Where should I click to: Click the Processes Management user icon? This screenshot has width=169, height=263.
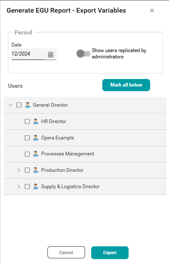point(36,154)
